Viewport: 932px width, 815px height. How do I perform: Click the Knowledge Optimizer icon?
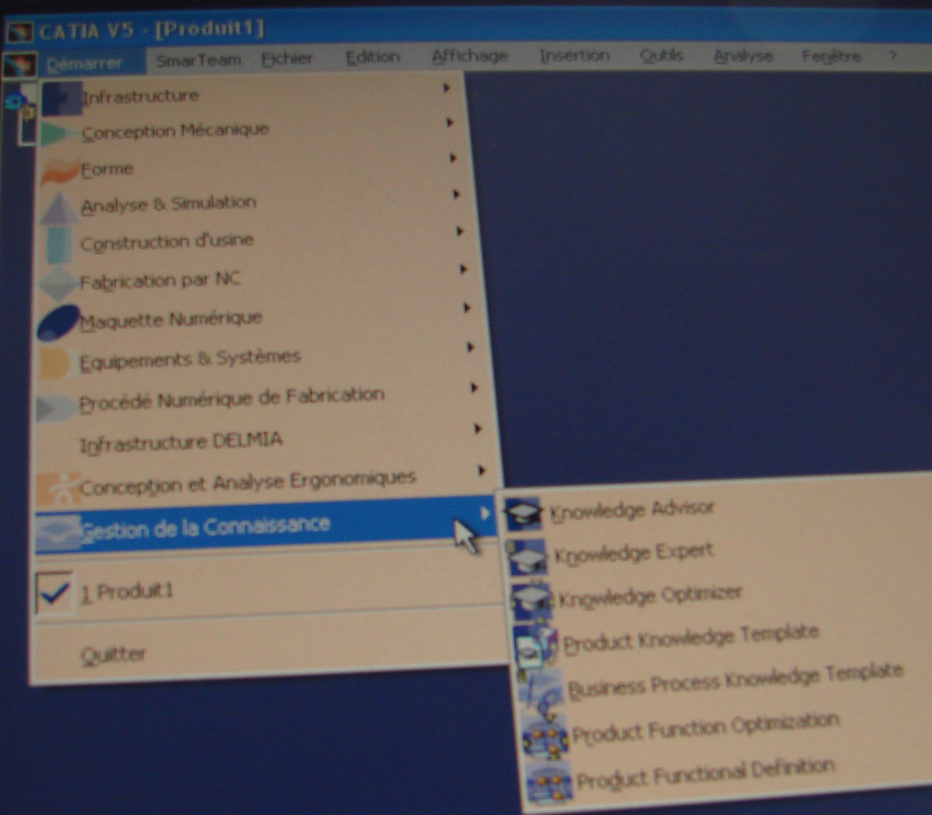pyautogui.click(x=532, y=600)
